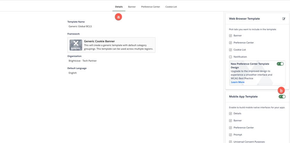Open the Learn More link
Viewport: 290px width, 143px height.
coord(238,82)
